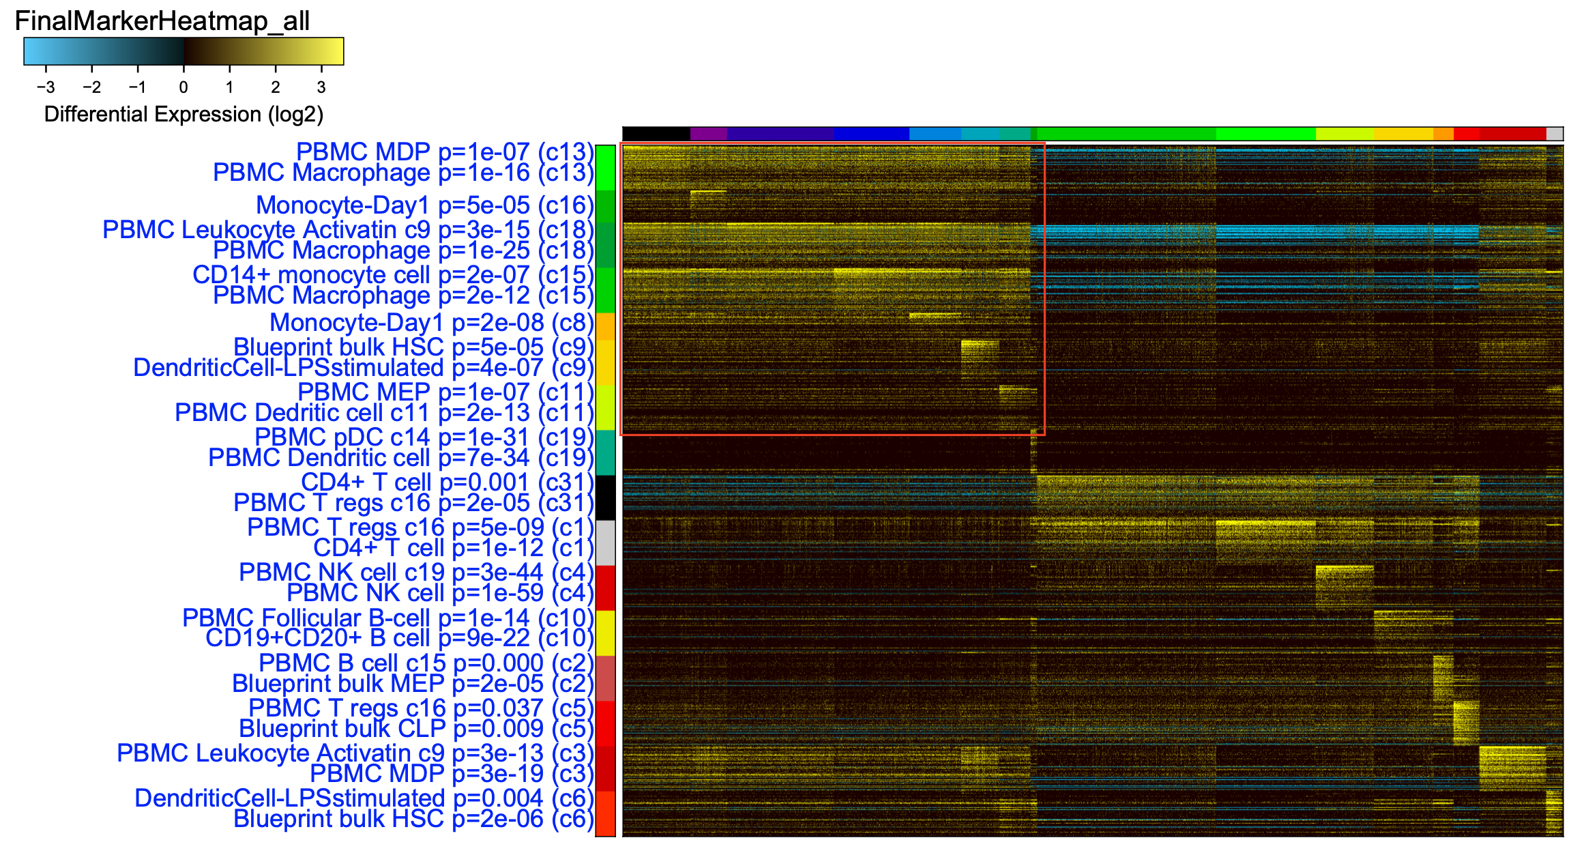Select the row label PBMC MEP p=1e-07 (c11)
Image resolution: width=1584 pixels, height=853 pixels.
pyautogui.click(x=445, y=392)
